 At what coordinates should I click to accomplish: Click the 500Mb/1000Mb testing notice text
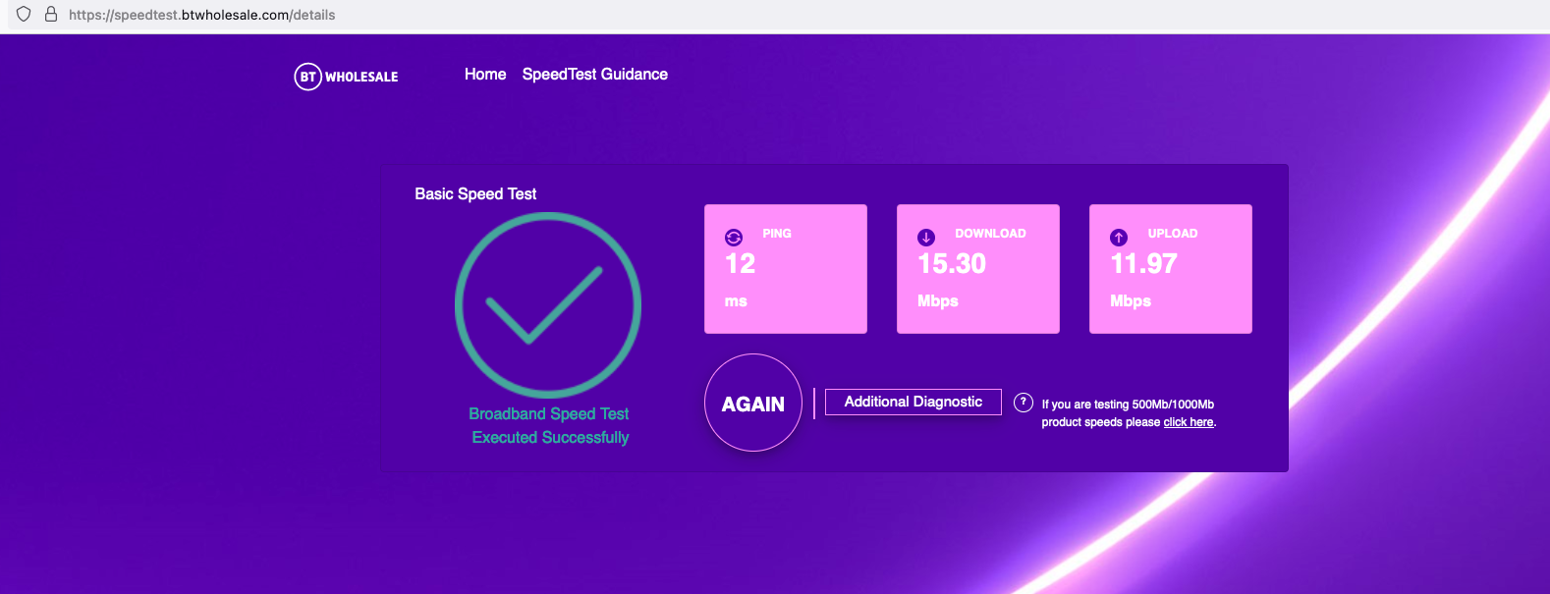[x=1128, y=405]
